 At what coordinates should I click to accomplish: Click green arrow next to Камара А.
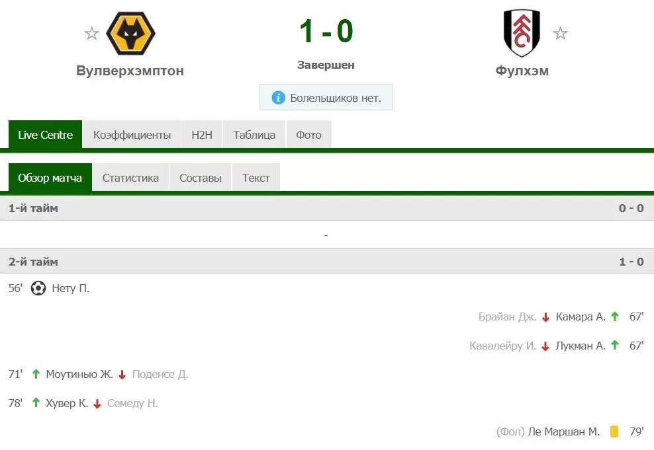tap(614, 317)
